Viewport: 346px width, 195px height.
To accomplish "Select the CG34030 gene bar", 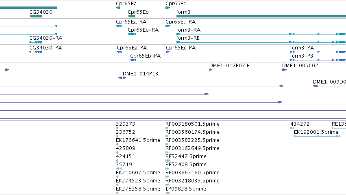I will coord(35,16).
